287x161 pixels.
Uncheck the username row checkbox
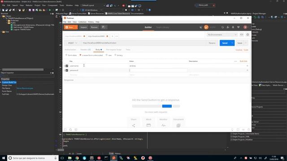pyautogui.click(x=67, y=66)
